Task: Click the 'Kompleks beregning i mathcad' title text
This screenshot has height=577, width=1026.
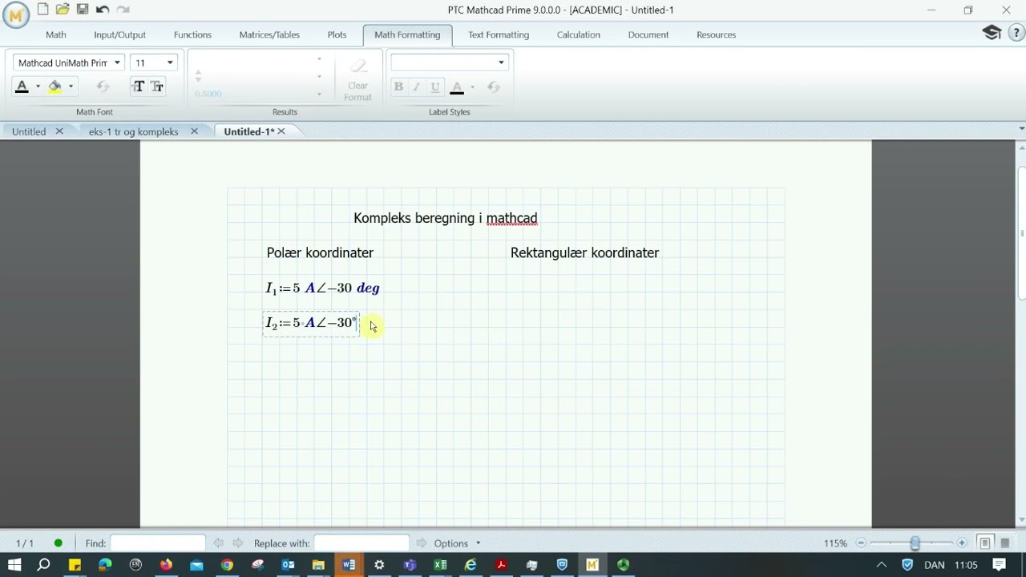Action: point(445,218)
